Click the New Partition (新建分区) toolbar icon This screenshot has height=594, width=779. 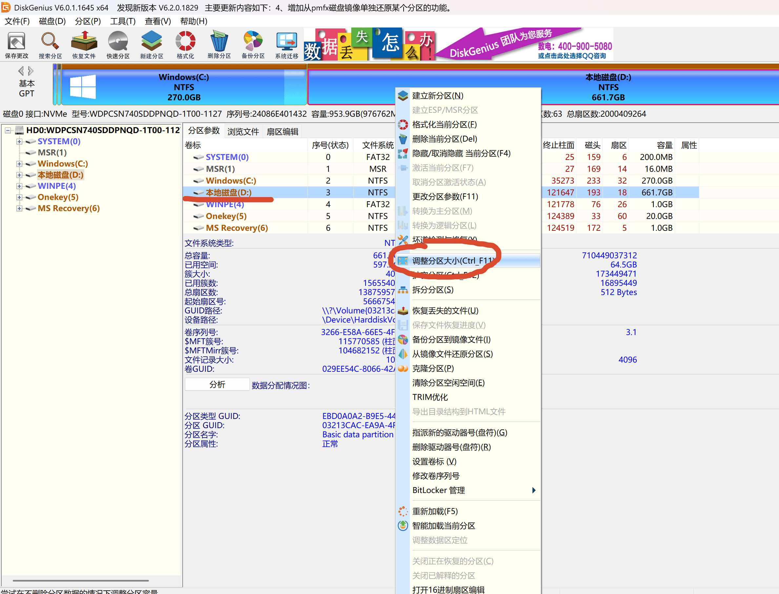(152, 45)
